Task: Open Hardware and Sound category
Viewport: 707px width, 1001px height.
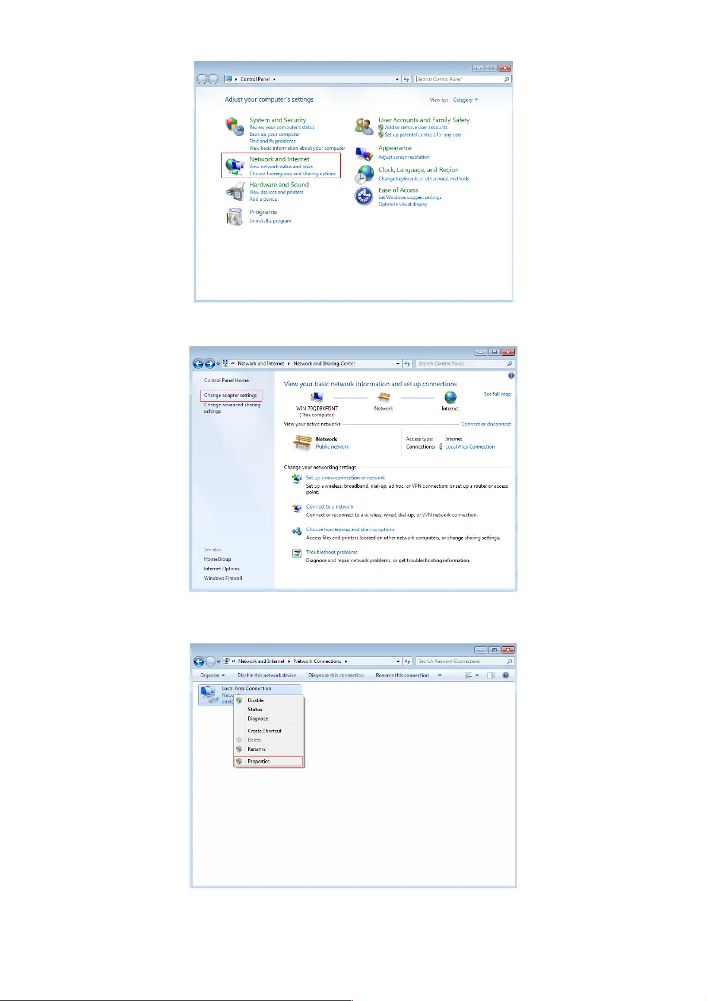Action: (x=279, y=185)
